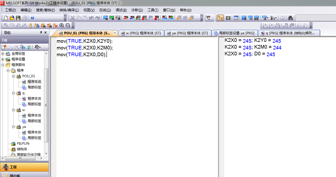Switch to the ya [PRG] 程序本体 tab
Viewport: 336px width, 177px height.
click(x=187, y=33)
